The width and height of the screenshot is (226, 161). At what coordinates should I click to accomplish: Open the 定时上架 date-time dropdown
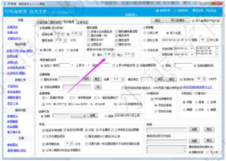tap(189, 40)
